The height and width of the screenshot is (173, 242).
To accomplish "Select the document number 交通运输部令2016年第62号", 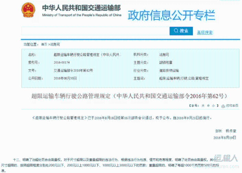I will click(x=73, y=70).
